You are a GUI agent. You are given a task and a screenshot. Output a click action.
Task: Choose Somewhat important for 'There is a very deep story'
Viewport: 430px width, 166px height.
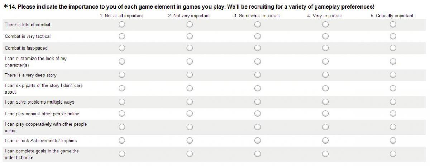tap(257, 75)
